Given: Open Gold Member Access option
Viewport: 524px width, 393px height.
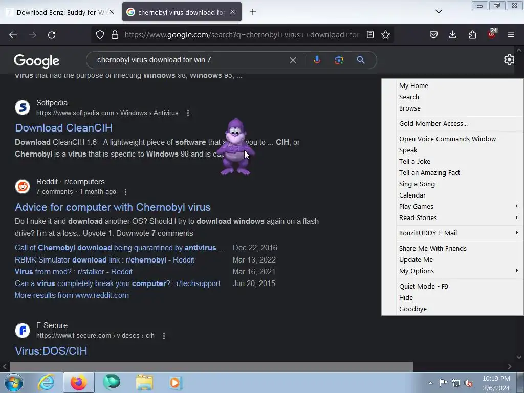Looking at the screenshot, I should pos(433,124).
